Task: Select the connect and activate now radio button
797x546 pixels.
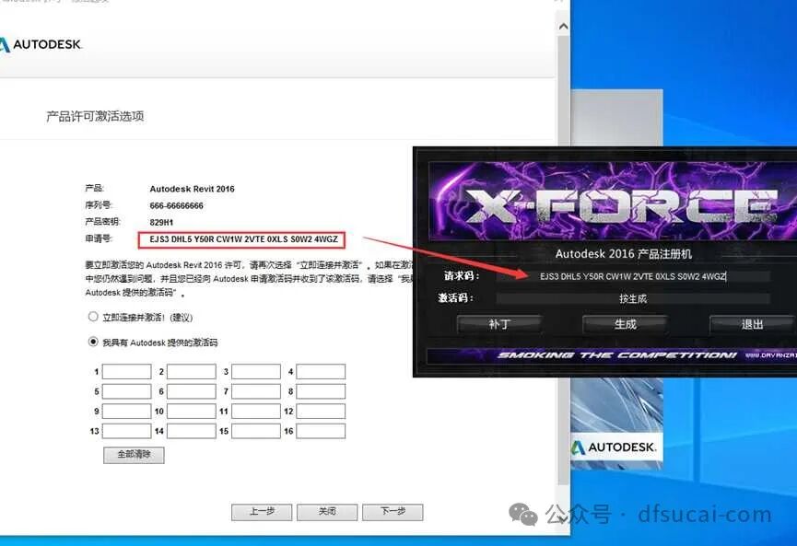Action: (x=93, y=317)
